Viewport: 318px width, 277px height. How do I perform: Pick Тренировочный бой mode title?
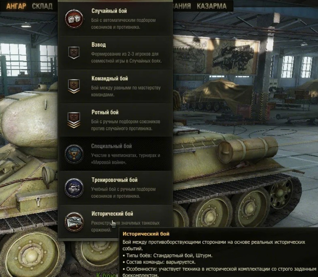coord(114,180)
